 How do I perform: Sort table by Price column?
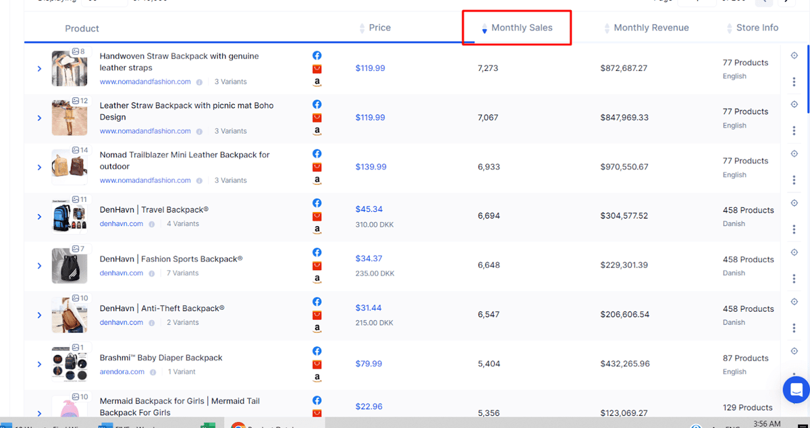tap(375, 28)
